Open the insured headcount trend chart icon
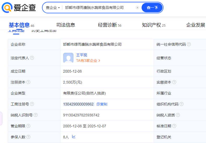This screenshot has width=206, height=143. tap(74, 137)
